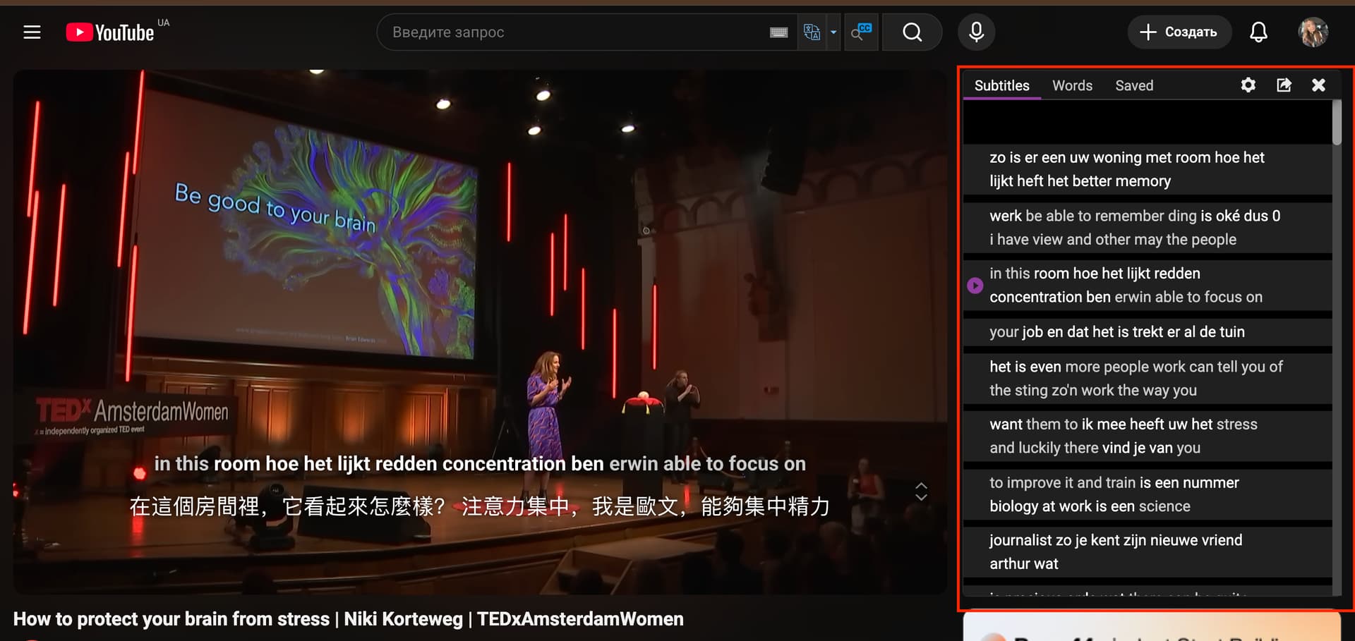Expand the translate language dropdown arrow
This screenshot has width=1355, height=641.
pos(833,32)
